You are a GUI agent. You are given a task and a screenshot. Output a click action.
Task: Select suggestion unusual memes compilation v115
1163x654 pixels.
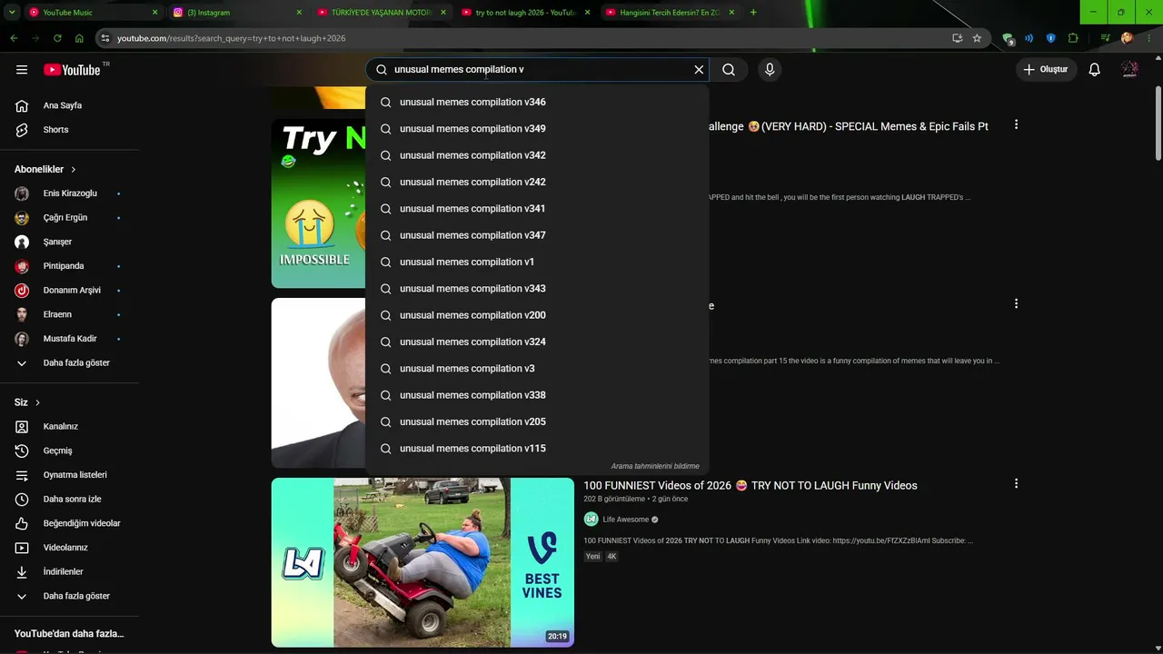click(537, 449)
